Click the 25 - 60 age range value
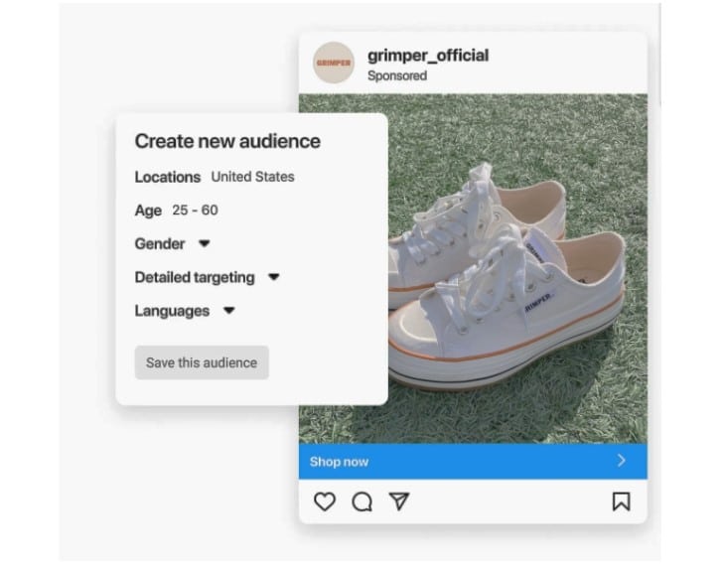723x571 pixels. tap(195, 211)
